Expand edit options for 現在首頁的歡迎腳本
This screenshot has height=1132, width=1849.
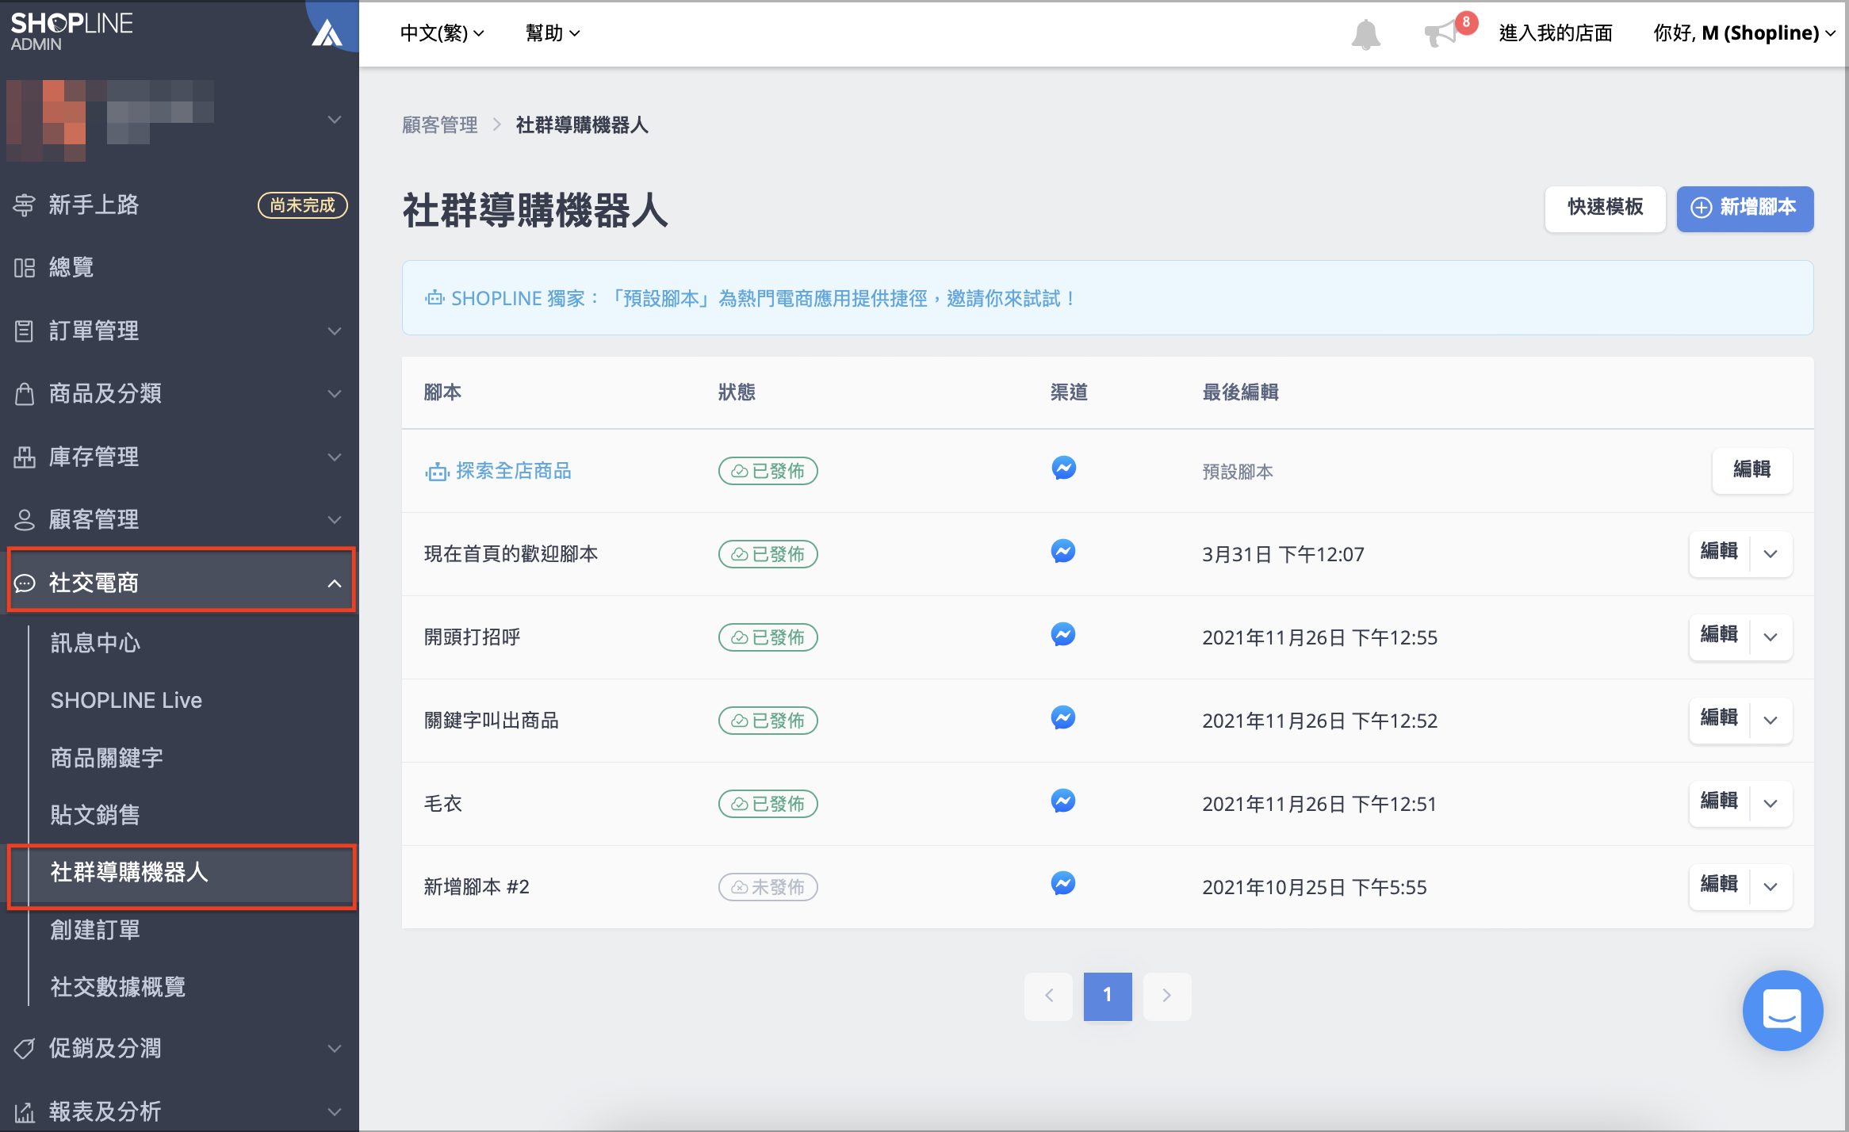click(1771, 554)
